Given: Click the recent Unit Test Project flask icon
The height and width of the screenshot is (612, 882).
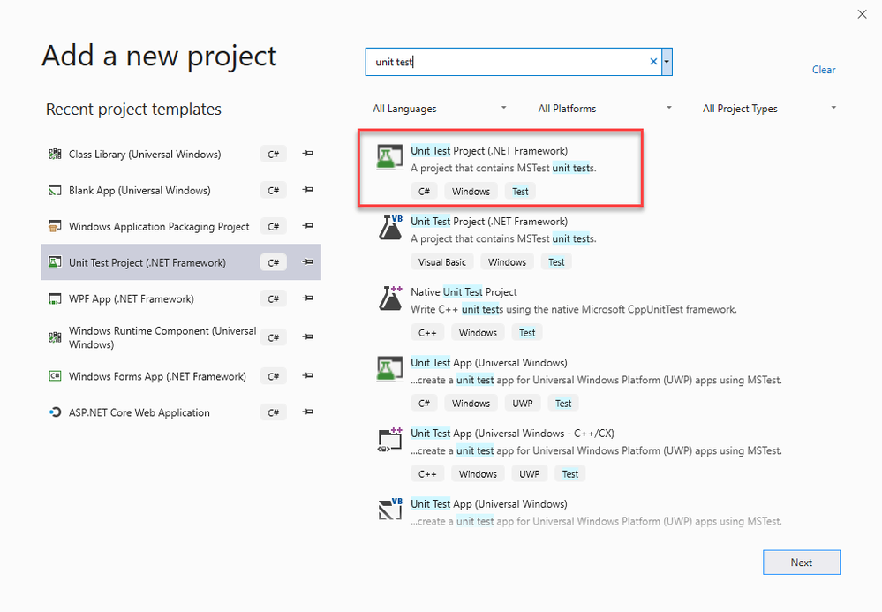Looking at the screenshot, I should [55, 262].
